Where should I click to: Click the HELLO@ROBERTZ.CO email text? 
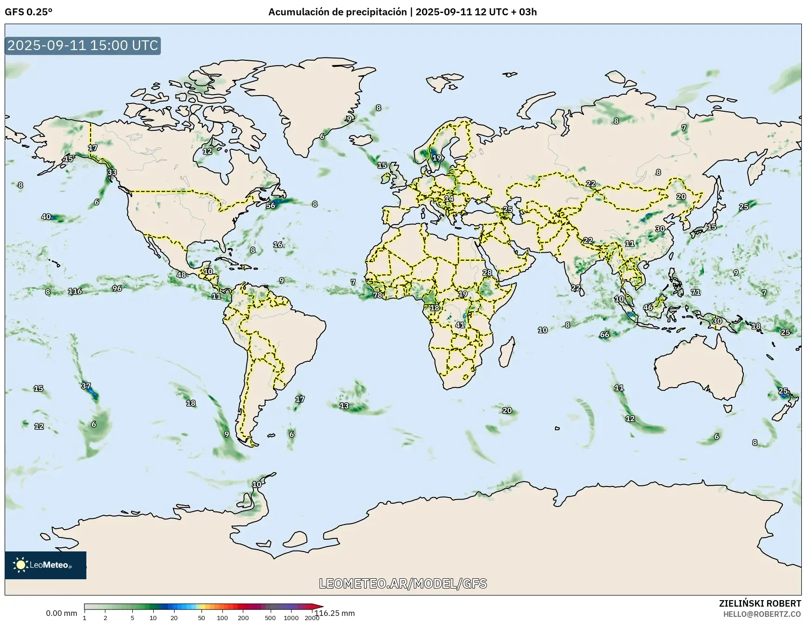click(x=762, y=614)
